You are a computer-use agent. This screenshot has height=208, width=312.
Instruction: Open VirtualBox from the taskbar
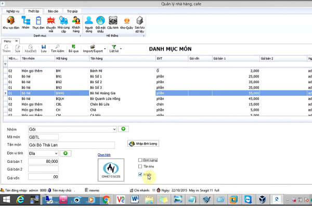pyautogui.click(x=262, y=200)
